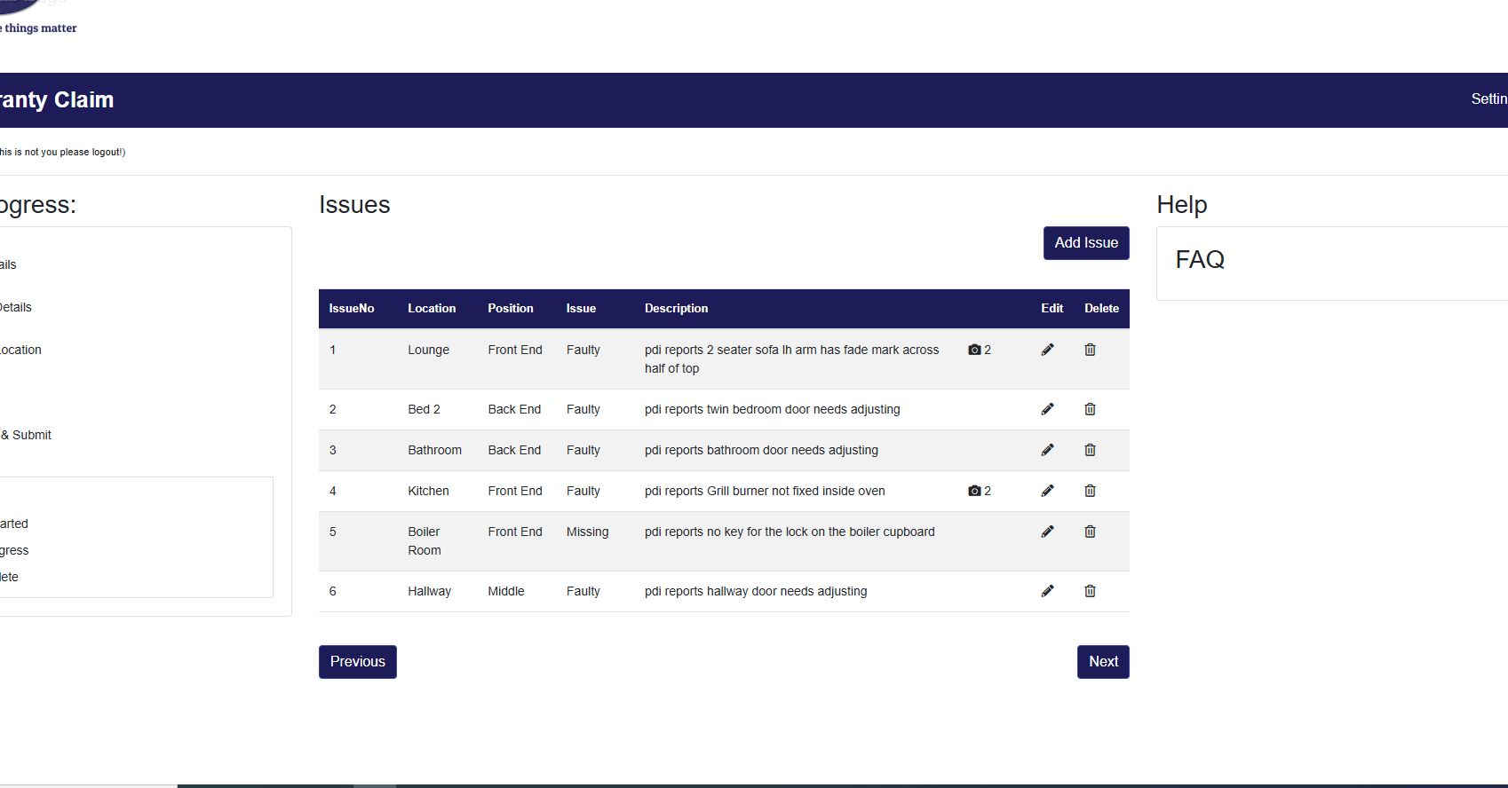Edit issue 1 Lounge with pencil icon
Viewport: 1508px width, 788px height.
[x=1047, y=350]
